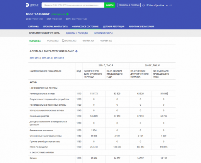
Task: Click value 1 399 in row 1180
Action: tap(164, 136)
